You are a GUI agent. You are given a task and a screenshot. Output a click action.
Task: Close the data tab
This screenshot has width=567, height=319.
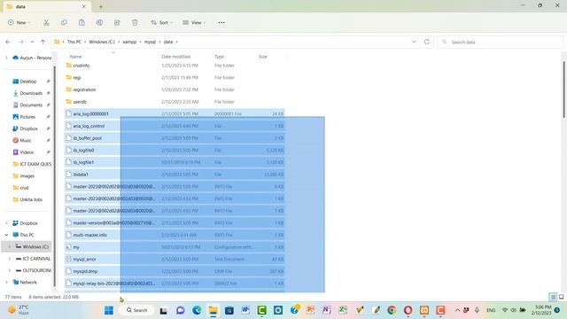point(84,6)
